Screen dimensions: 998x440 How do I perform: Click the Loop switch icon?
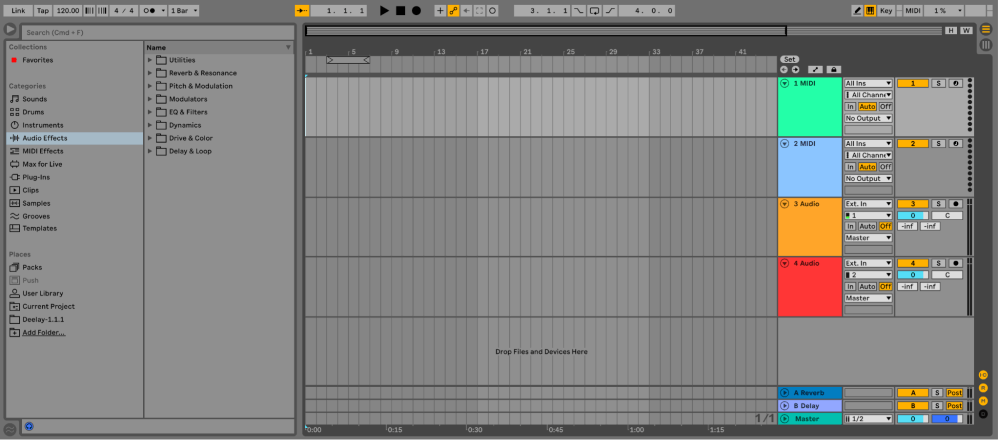pos(595,10)
